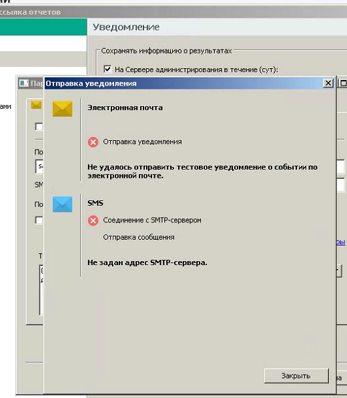The height and width of the screenshot is (398, 347).
Task: Select the green highlighted item in left panel
Action: click(43, 27)
